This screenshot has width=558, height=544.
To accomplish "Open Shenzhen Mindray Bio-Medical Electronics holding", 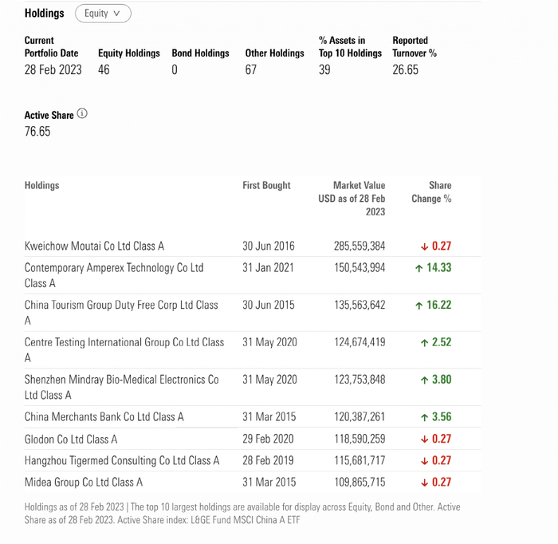I will click(x=121, y=387).
